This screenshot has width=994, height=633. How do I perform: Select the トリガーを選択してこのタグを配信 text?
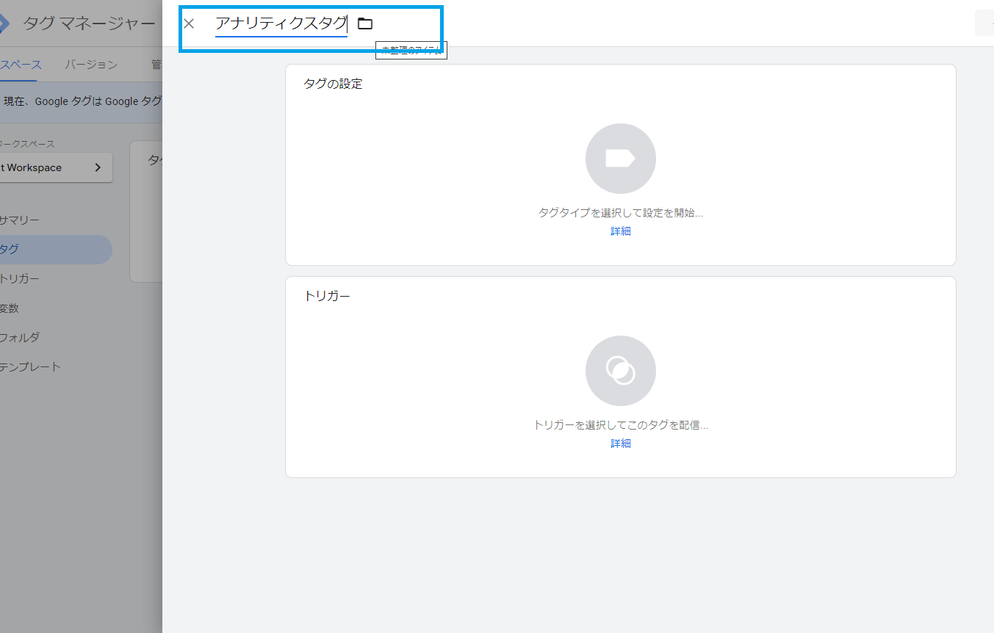pos(621,425)
